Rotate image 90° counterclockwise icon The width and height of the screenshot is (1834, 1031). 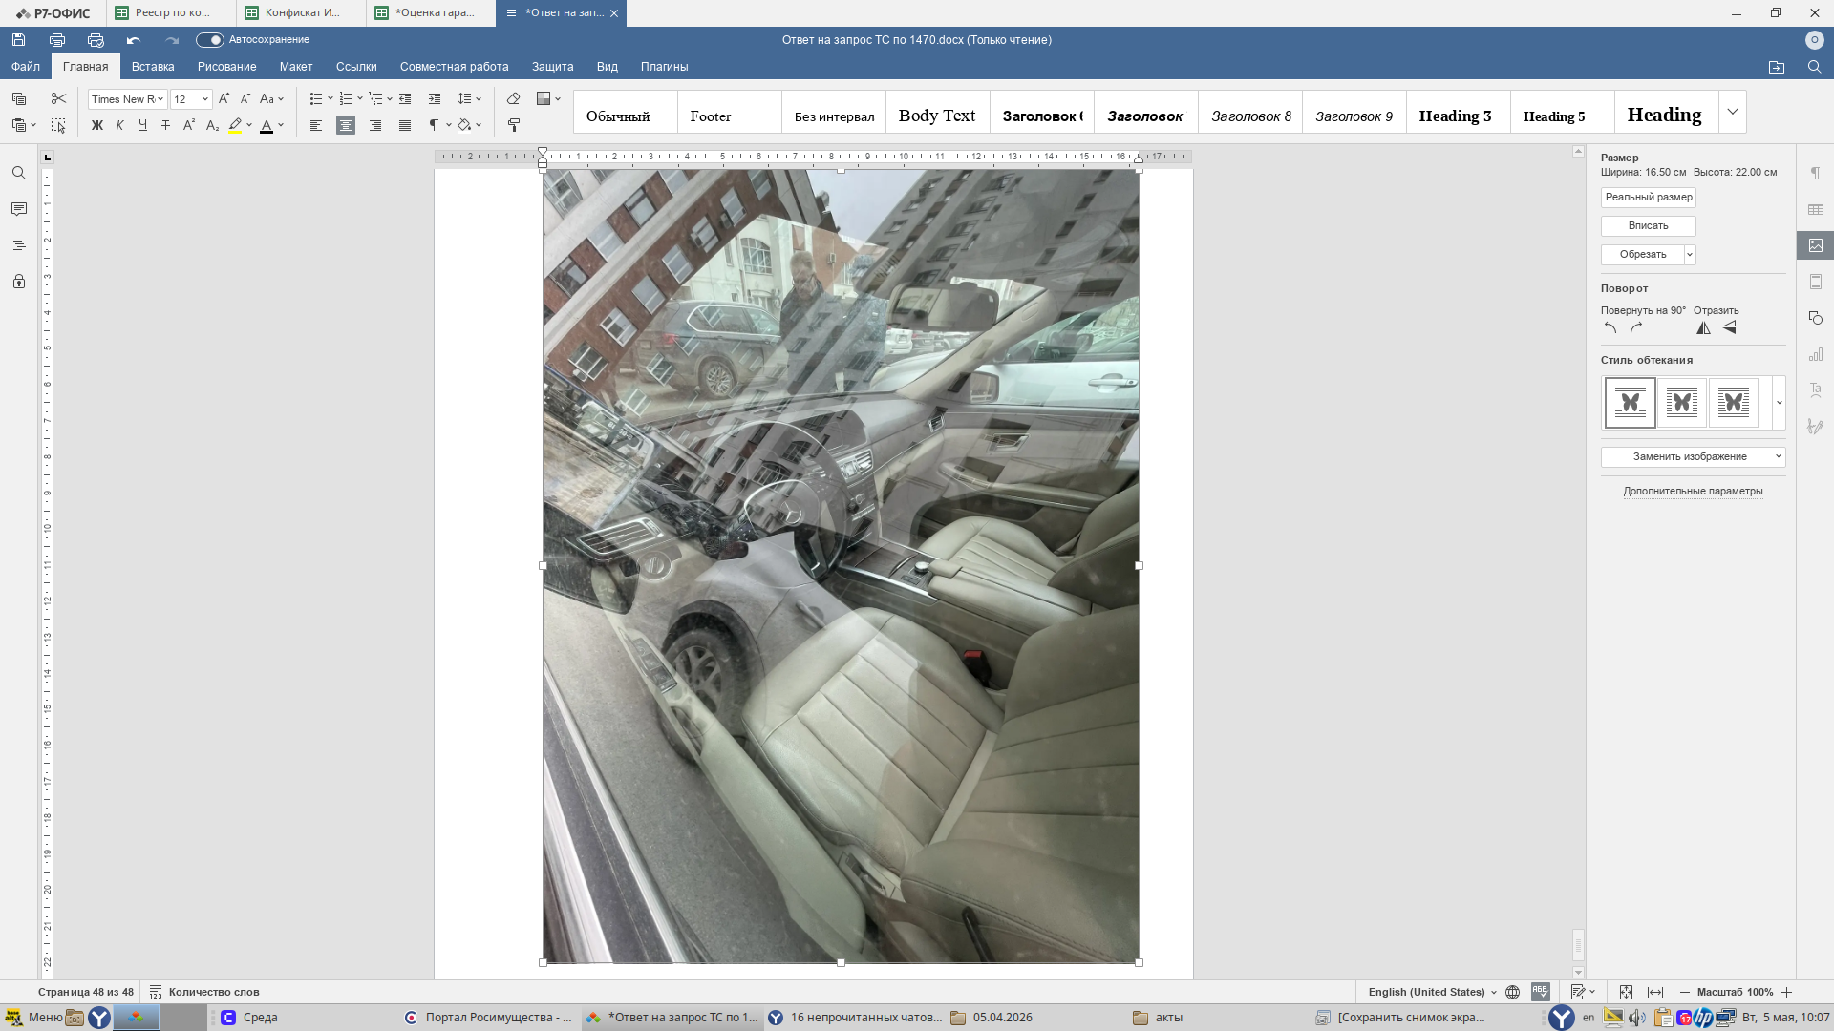1610,328
